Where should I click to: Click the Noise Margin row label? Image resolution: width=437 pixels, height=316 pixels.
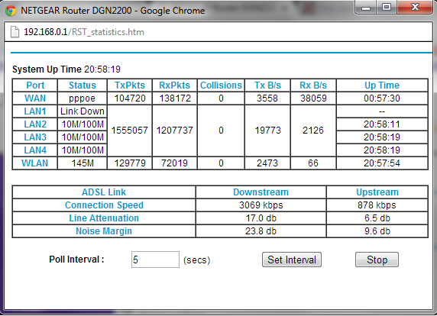[x=104, y=231]
